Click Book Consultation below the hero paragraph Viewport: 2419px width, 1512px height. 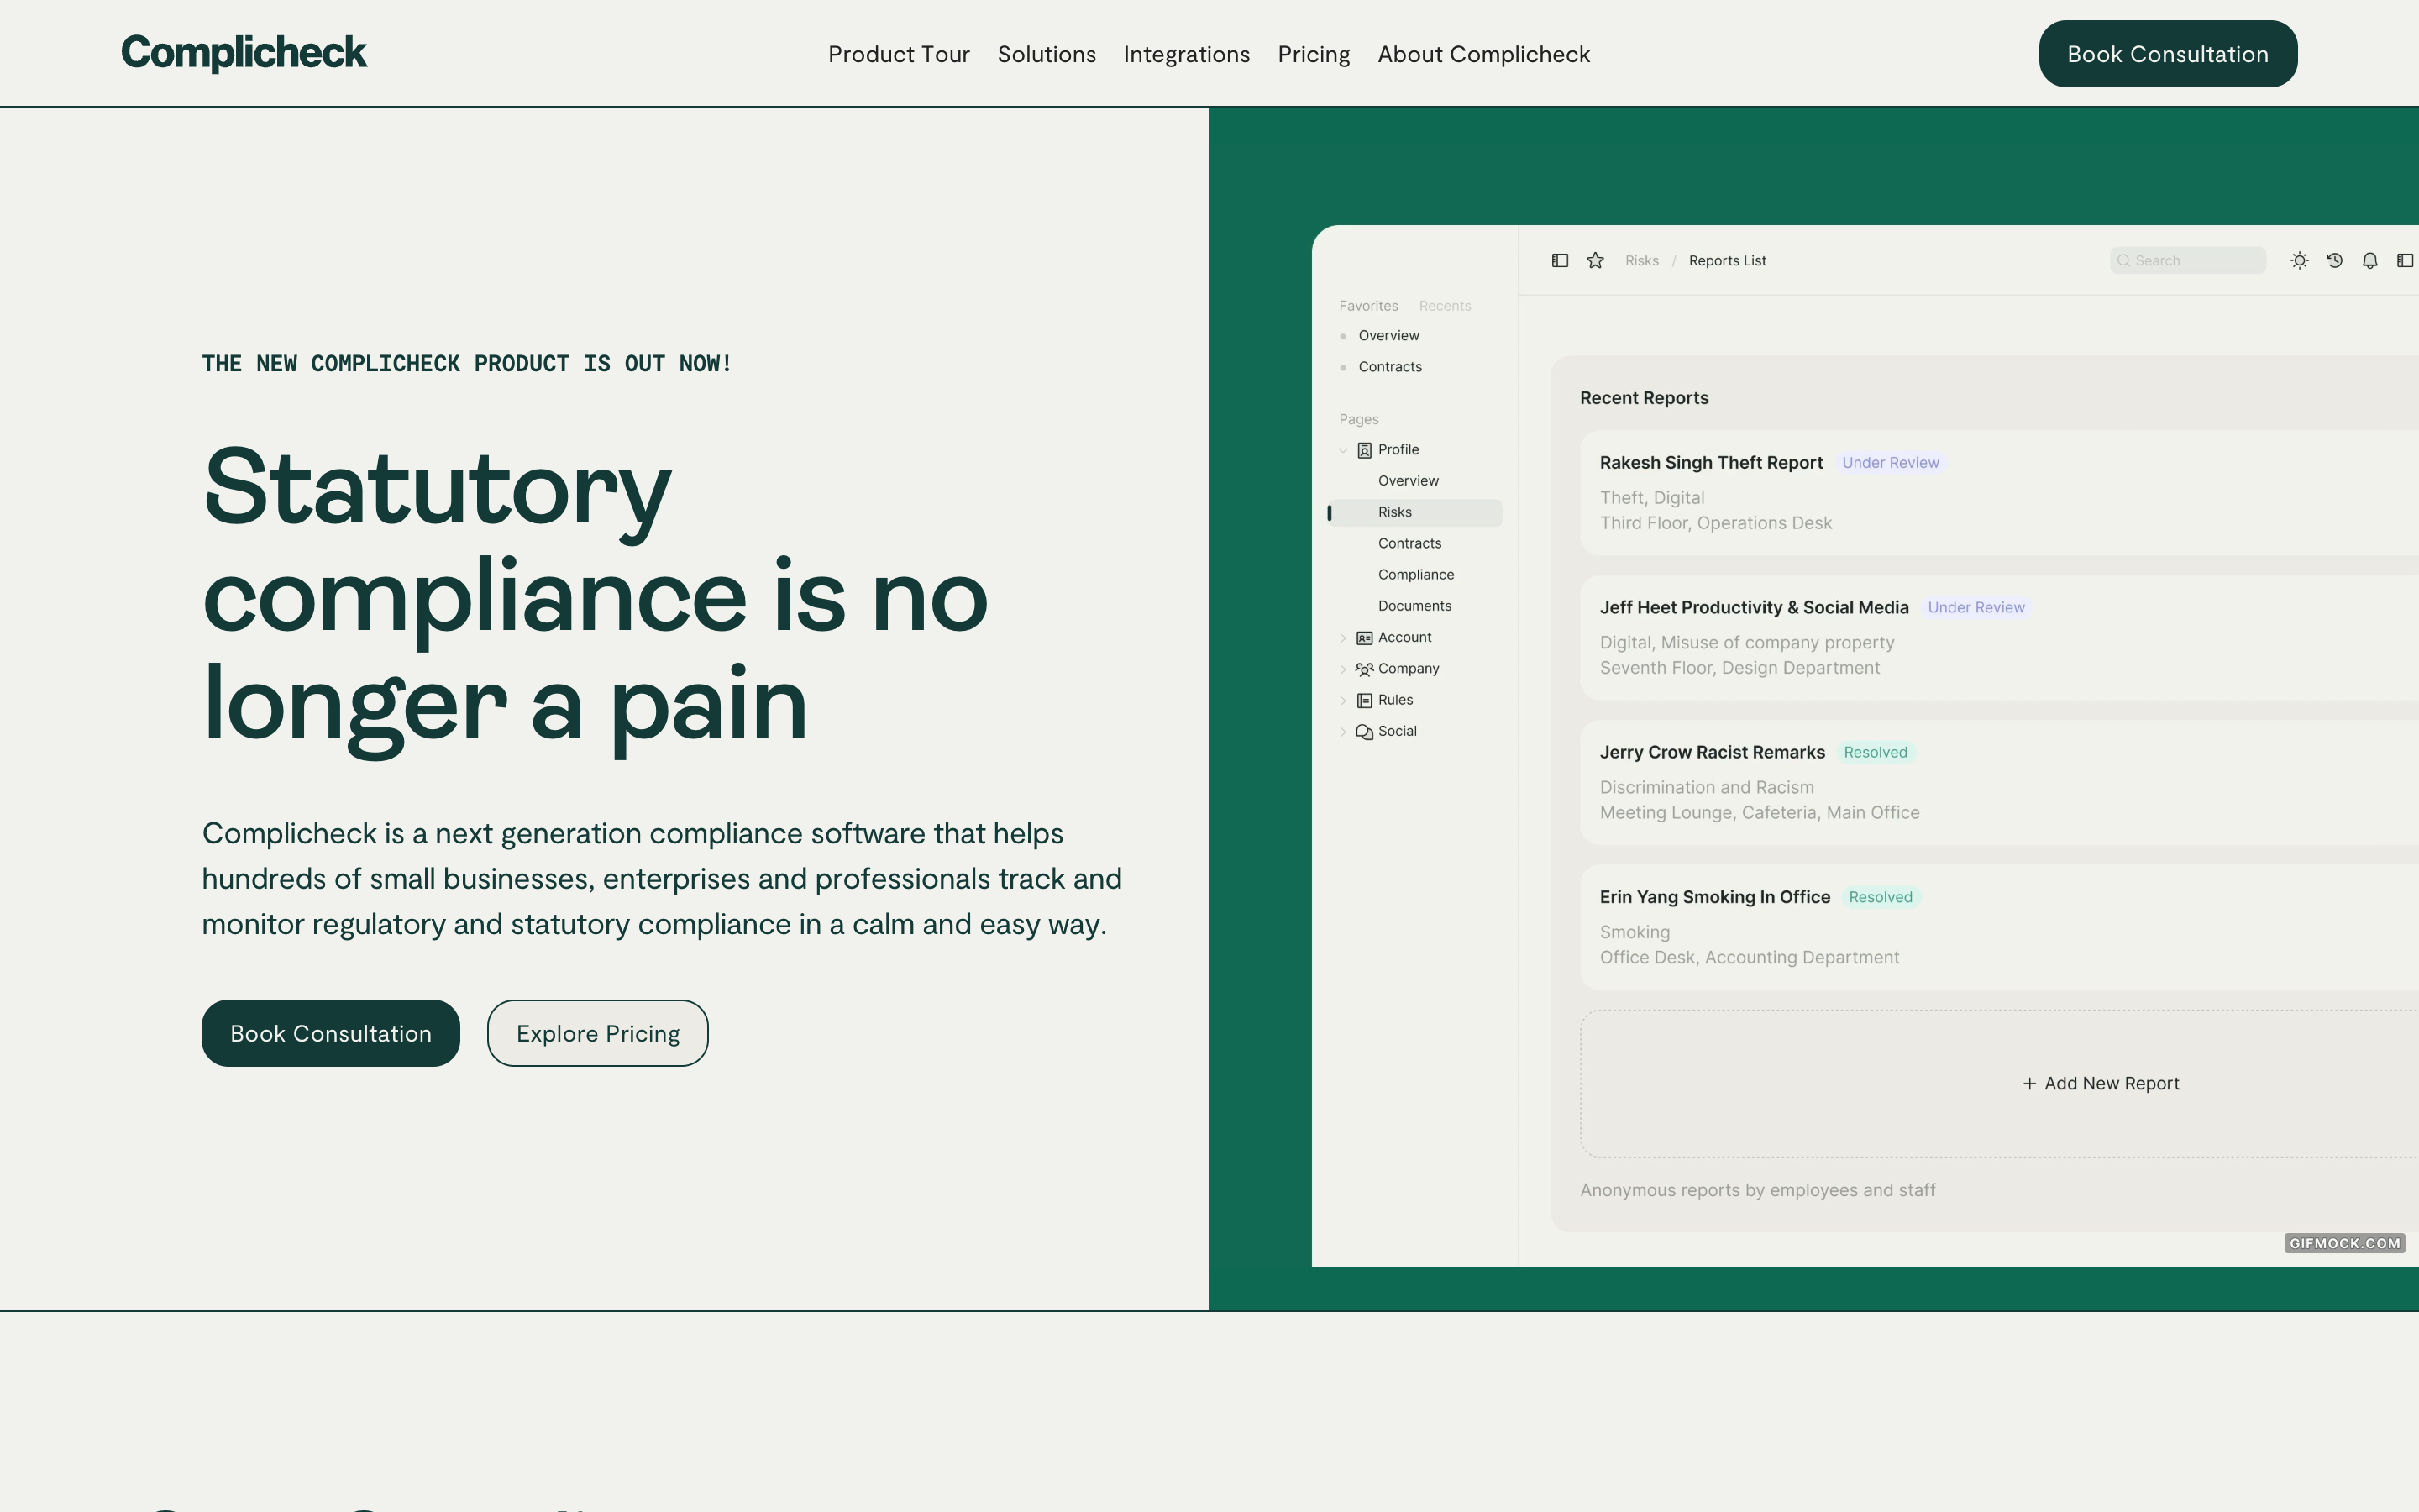331,1033
